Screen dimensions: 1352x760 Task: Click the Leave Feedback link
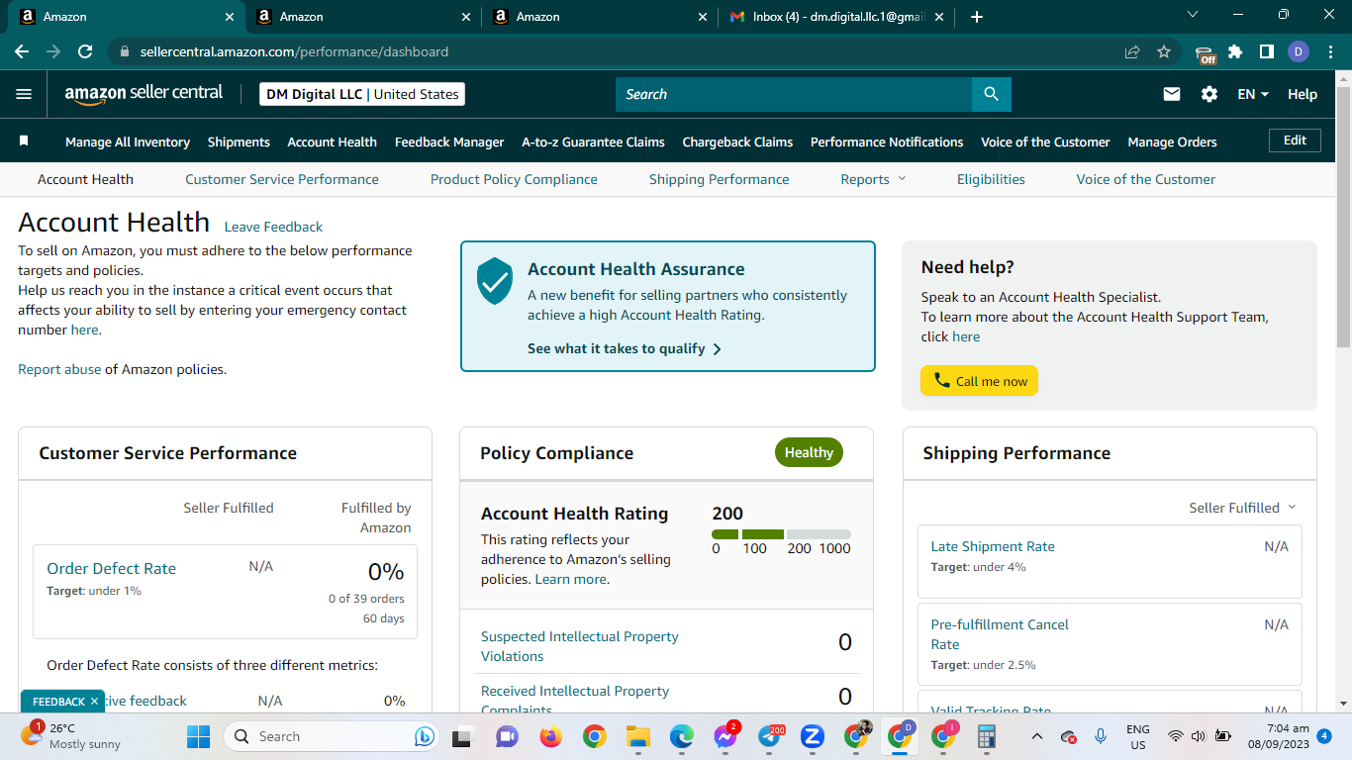(273, 227)
